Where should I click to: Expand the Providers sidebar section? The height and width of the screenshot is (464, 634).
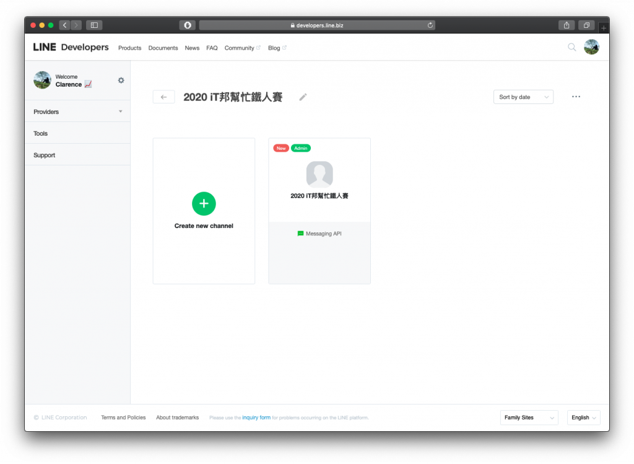click(77, 112)
